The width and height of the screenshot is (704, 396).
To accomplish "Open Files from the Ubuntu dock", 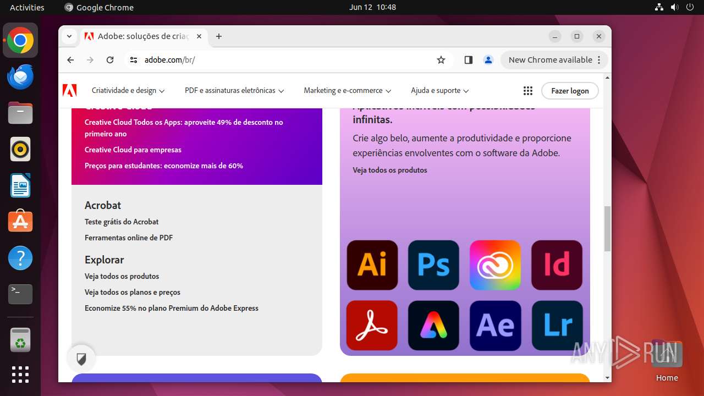I will pos(20,113).
